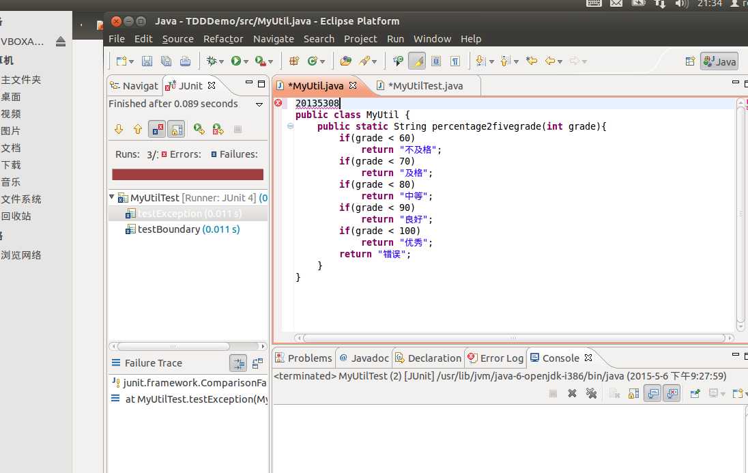Click the Open Perspective icon

point(690,61)
